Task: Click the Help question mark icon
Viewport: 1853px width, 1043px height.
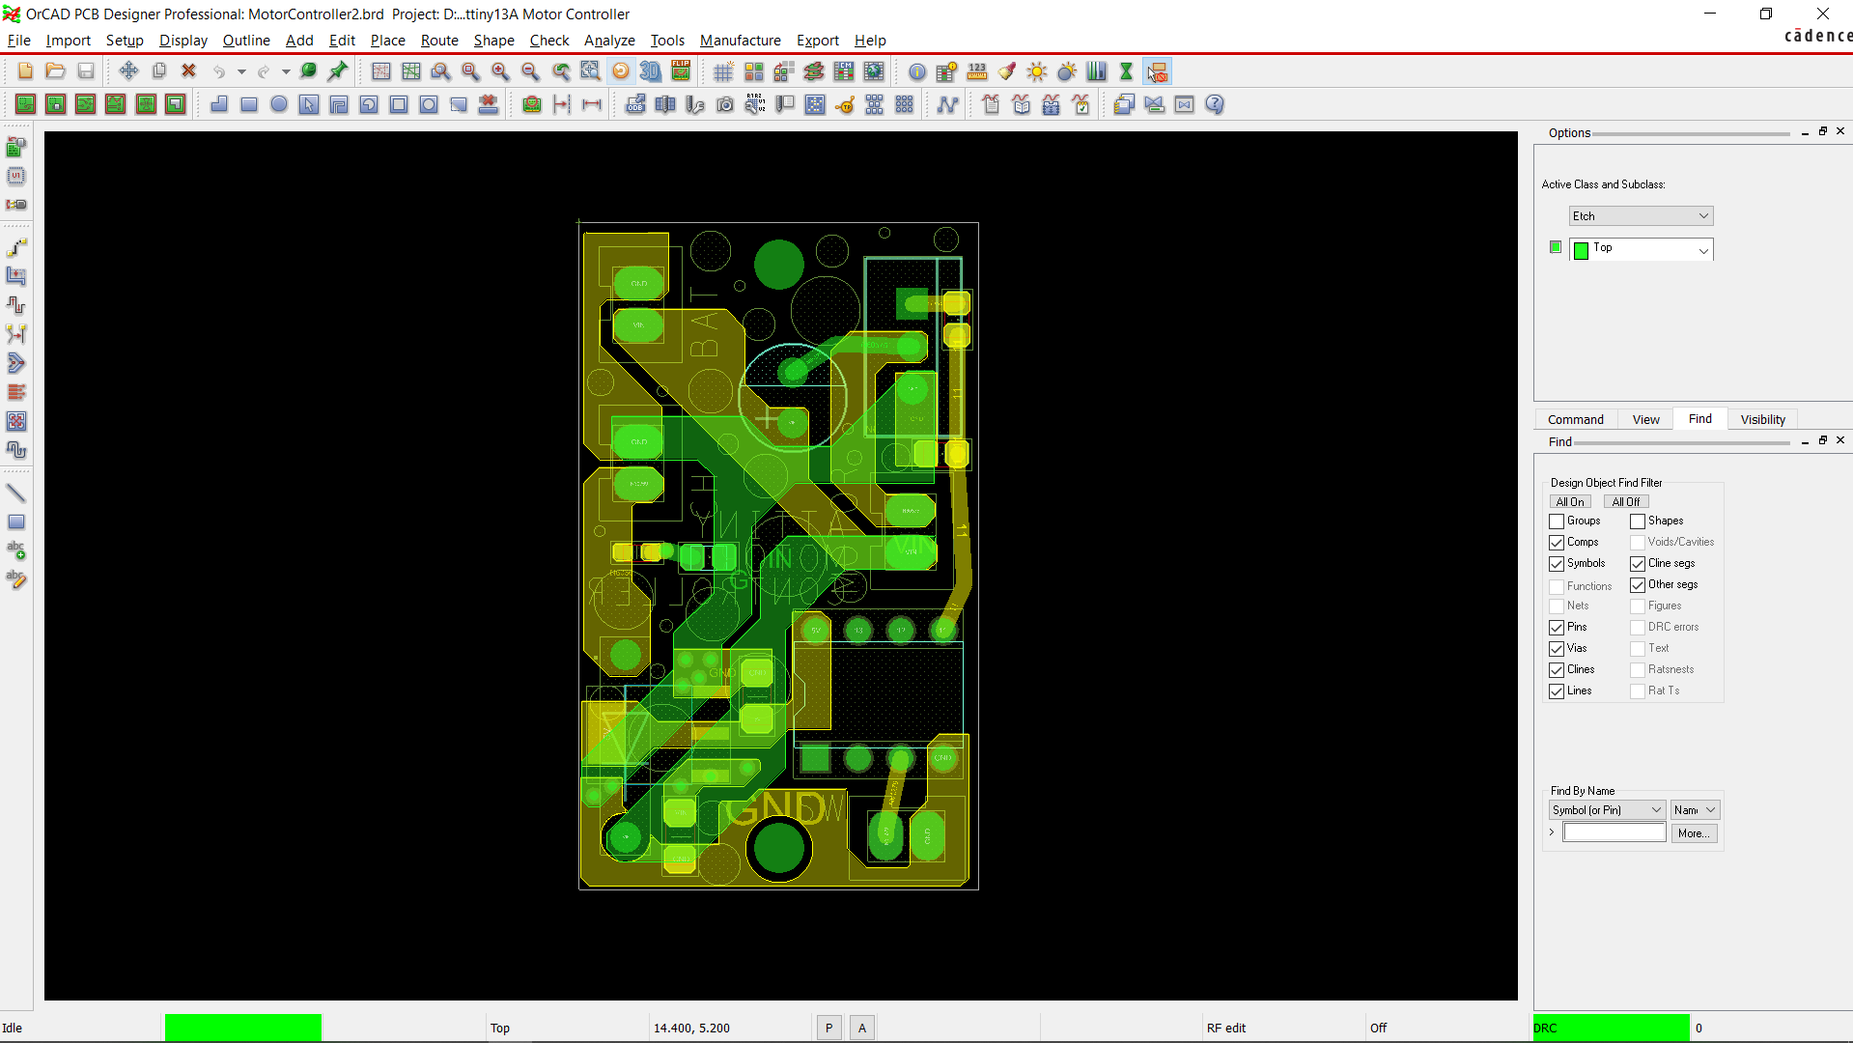Action: pos(1215,104)
